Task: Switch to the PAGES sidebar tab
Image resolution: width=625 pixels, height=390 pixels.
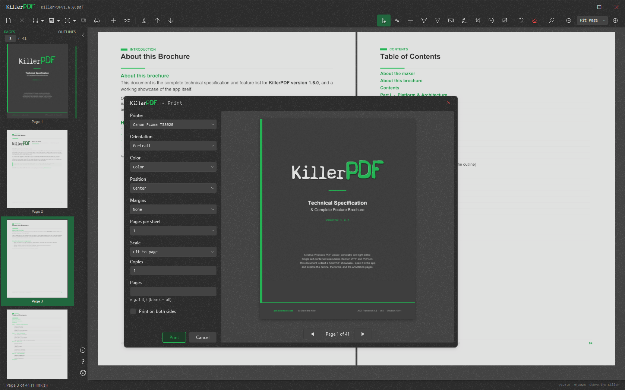Action: [10, 32]
